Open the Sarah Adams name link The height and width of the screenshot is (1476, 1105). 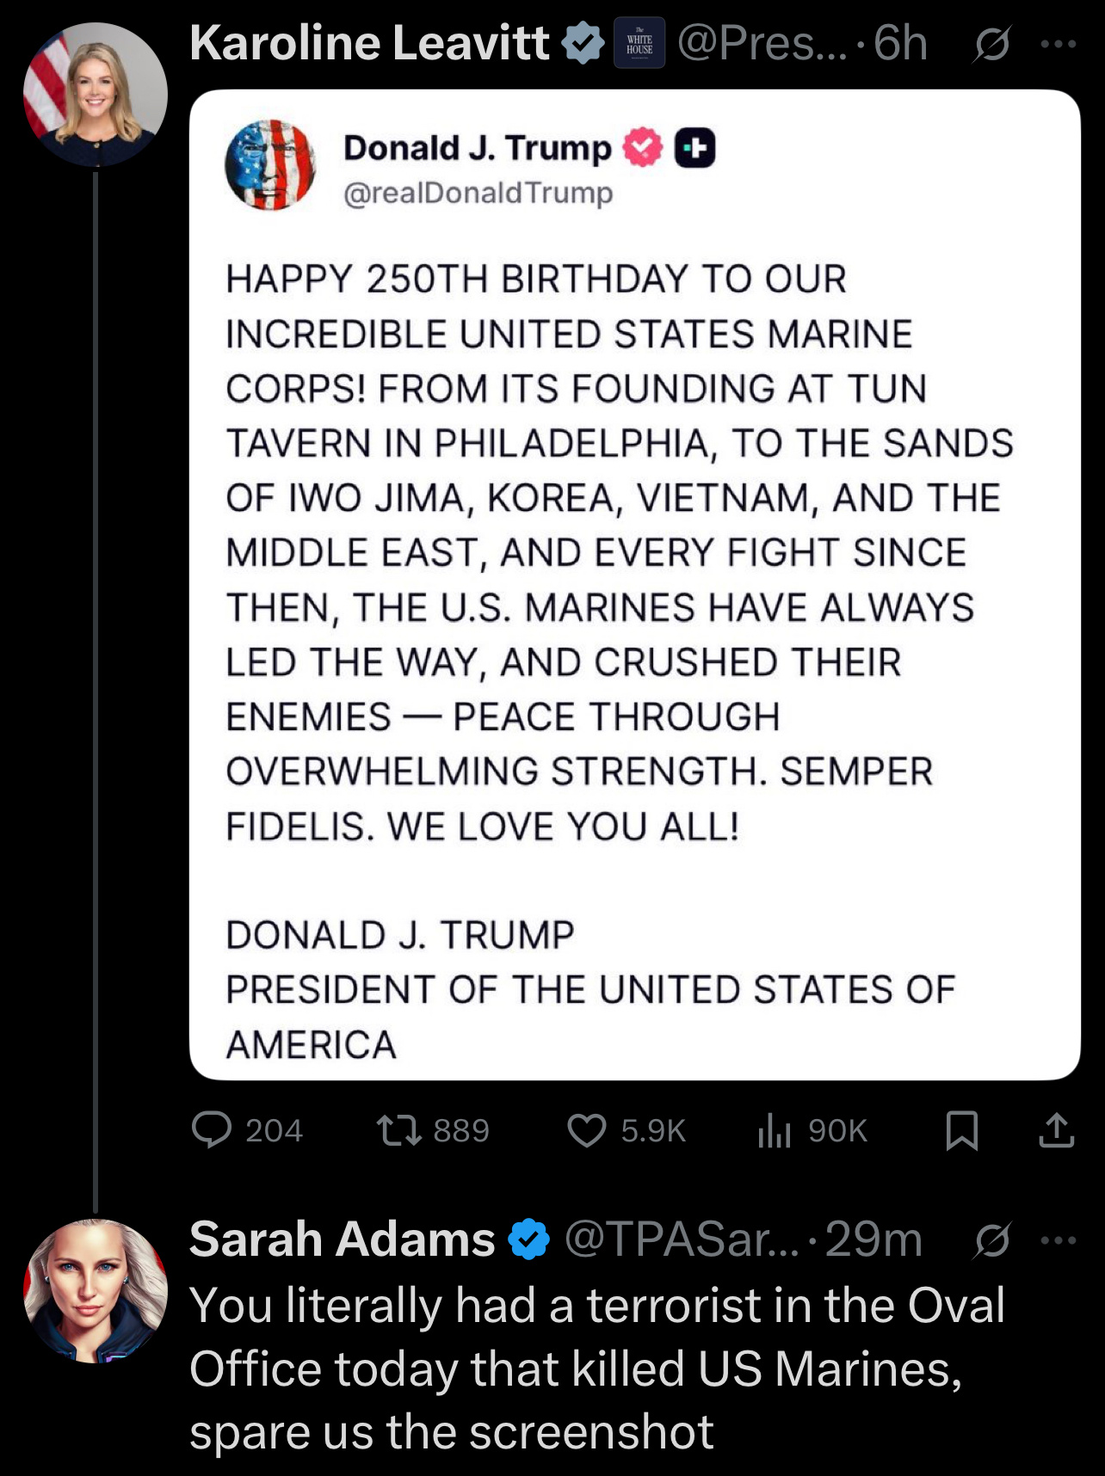coord(342,1240)
